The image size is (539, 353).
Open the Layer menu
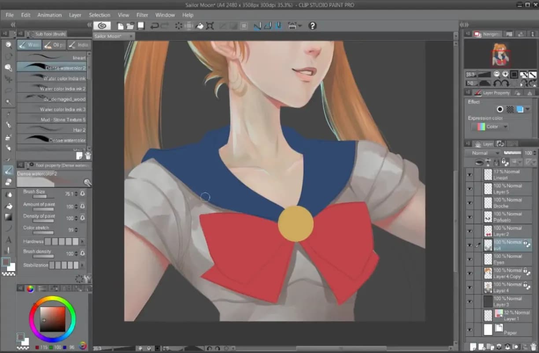pos(75,15)
